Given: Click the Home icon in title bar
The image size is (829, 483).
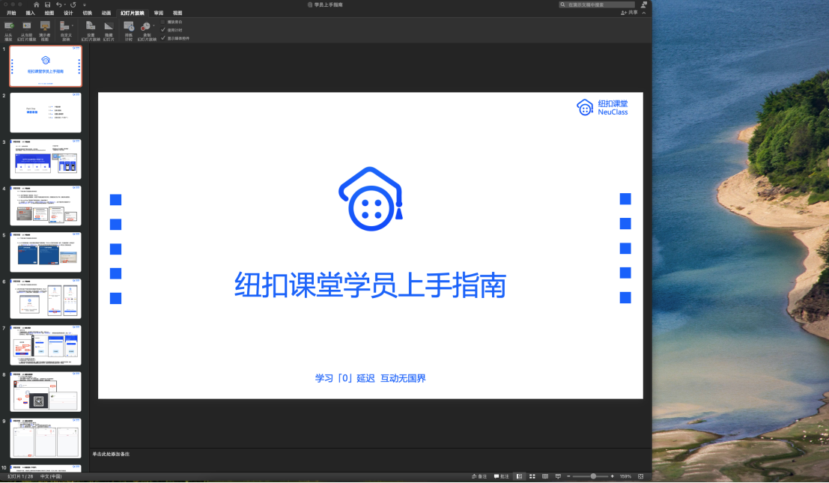Looking at the screenshot, I should pos(37,4).
